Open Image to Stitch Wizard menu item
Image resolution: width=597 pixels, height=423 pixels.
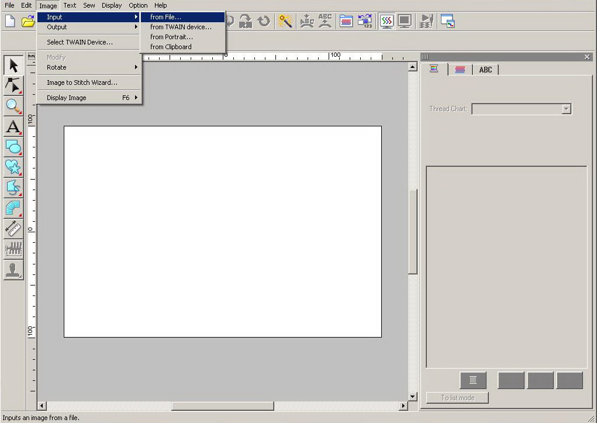point(82,82)
